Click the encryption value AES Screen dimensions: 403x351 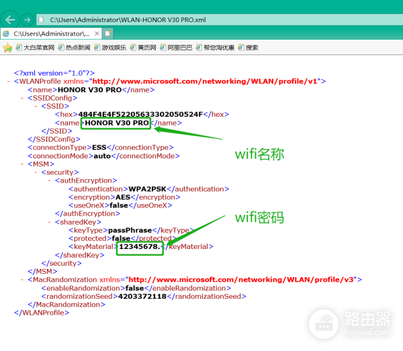point(123,197)
